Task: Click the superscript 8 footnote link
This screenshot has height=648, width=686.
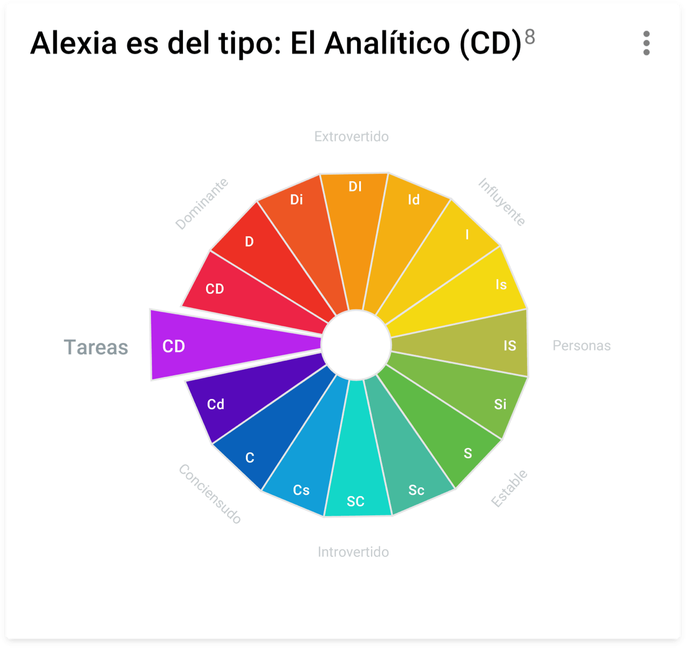Action: [x=530, y=37]
